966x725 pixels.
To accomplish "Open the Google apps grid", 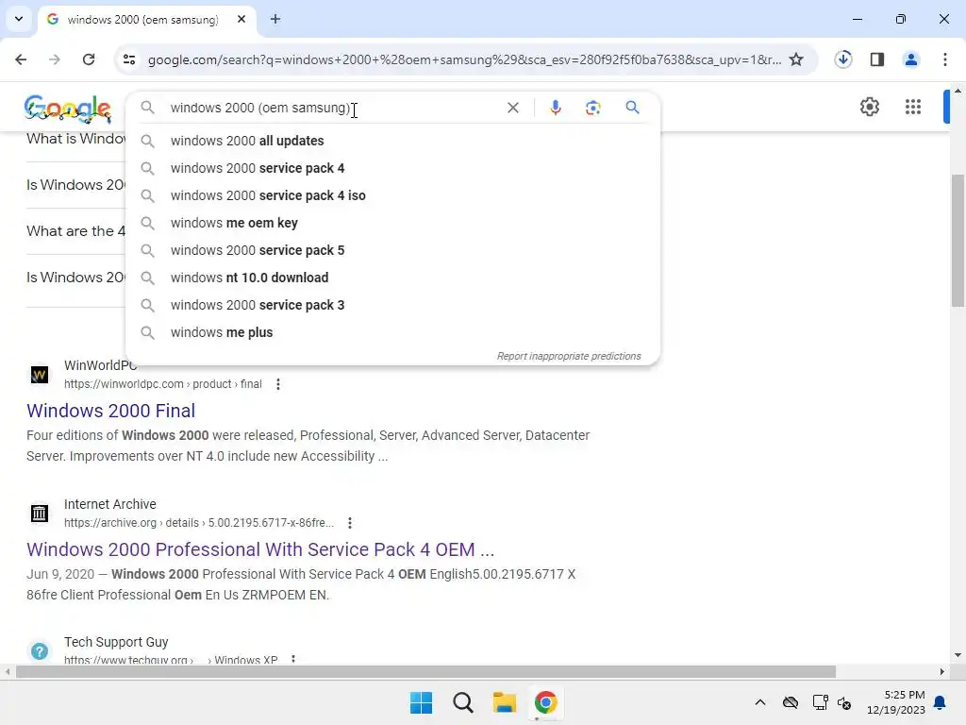I will tap(913, 107).
